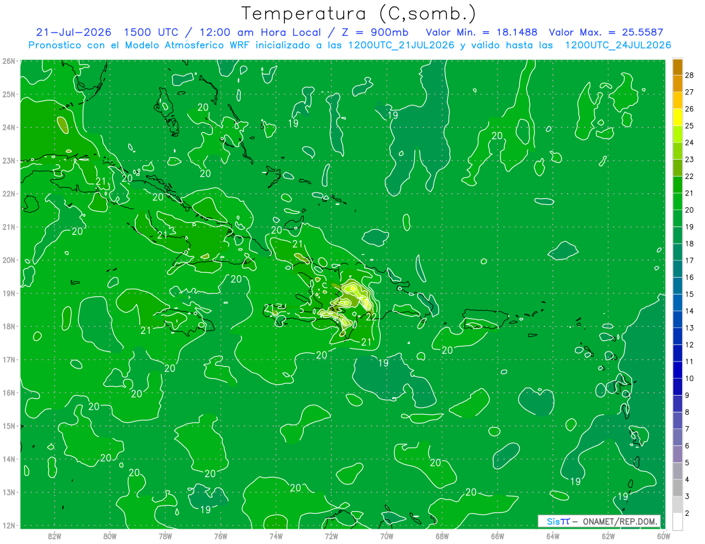Viewport: 705px width, 544px height.
Task: Click the initialization time "1200UTC_21JUL2026"
Action: [x=401, y=45]
